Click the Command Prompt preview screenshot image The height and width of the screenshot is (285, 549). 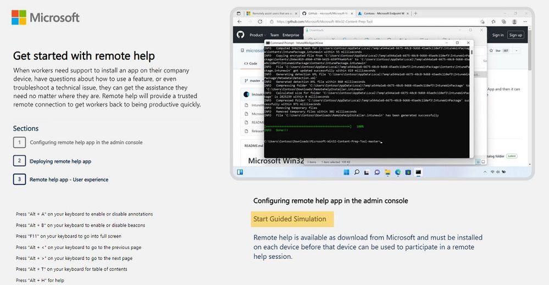(x=382, y=93)
